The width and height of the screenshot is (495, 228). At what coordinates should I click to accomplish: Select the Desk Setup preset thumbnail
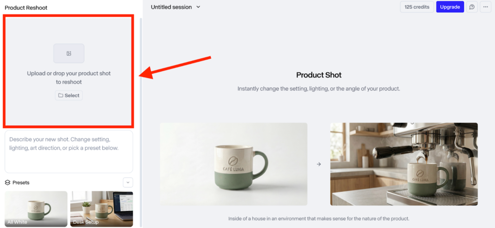(102, 209)
